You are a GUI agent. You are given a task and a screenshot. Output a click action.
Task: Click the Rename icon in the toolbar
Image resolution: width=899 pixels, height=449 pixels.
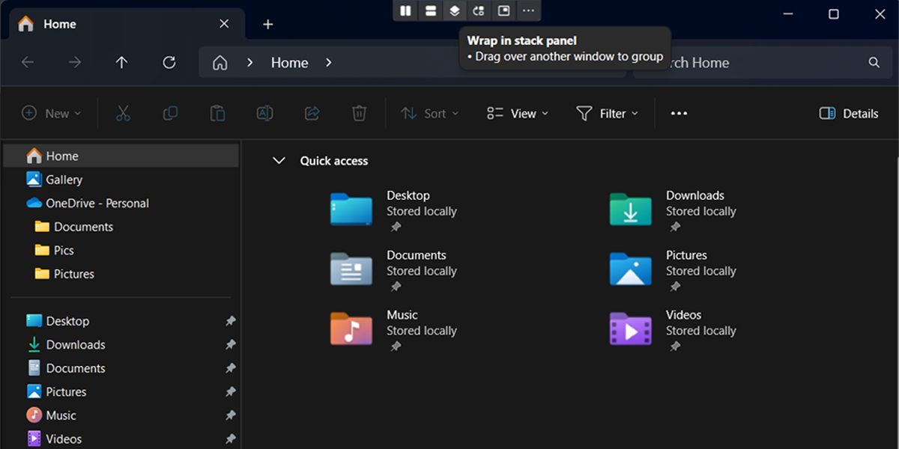coord(264,113)
